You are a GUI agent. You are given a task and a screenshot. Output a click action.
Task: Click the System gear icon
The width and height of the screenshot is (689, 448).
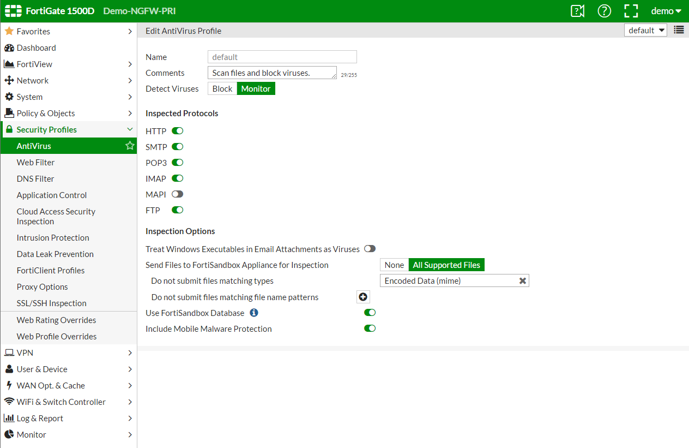click(9, 97)
